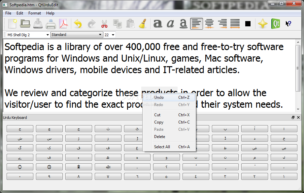The width and height of the screenshot is (304, 193).
Task: Choose Delete in the context menu
Action: [x=169, y=137]
